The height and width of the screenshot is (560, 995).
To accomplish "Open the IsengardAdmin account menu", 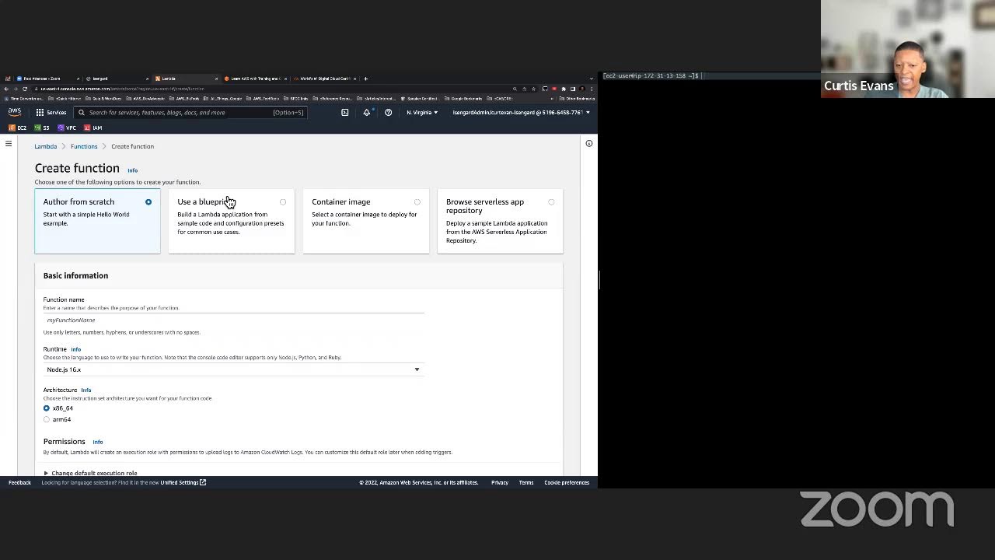I will tap(521, 112).
